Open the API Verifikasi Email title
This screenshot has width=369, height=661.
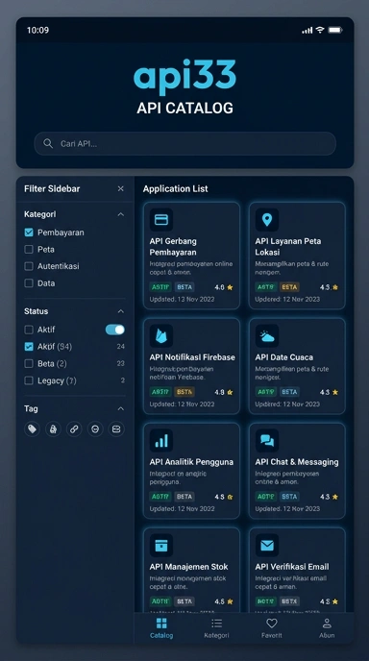(x=292, y=567)
